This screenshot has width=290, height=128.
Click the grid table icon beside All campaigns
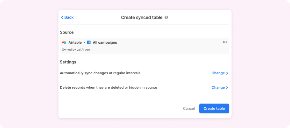[89, 42]
